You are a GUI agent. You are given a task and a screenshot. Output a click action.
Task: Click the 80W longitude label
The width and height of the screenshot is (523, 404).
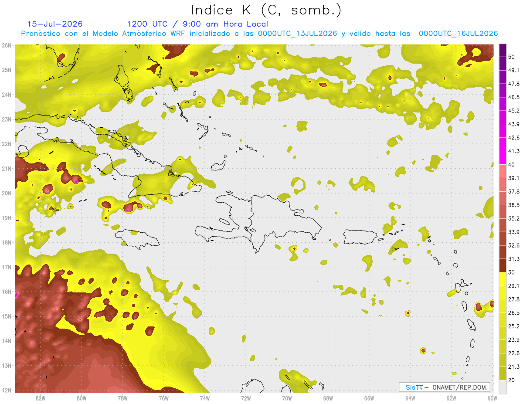pyautogui.click(x=82, y=398)
